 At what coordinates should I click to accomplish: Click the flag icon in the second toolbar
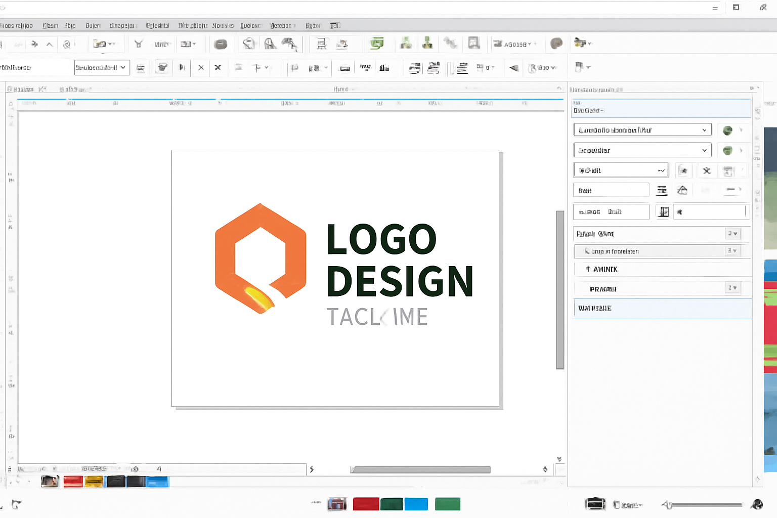pyautogui.click(x=294, y=68)
